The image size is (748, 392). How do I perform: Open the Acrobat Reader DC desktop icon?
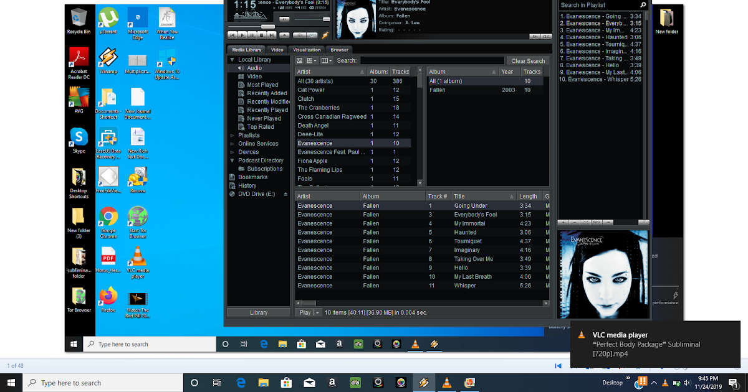point(79,64)
